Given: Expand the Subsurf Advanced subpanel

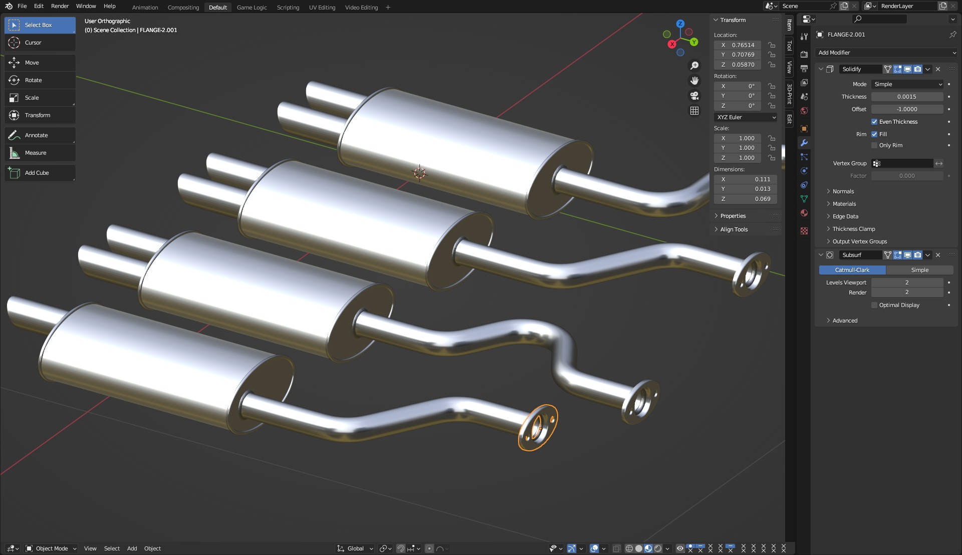Looking at the screenshot, I should pyautogui.click(x=845, y=321).
